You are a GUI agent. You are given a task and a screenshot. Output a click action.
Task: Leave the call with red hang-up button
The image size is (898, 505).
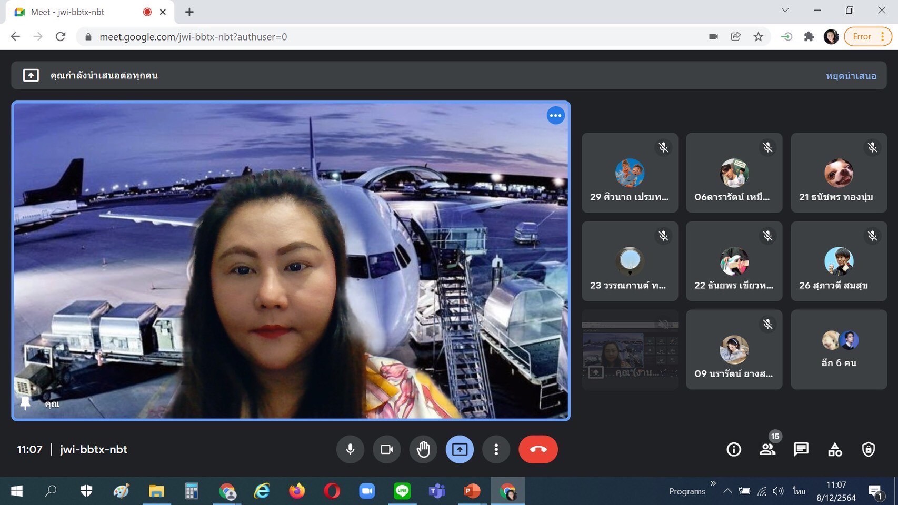coord(538,449)
